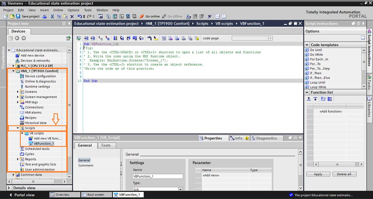Screen dimensions: 373x199
Task: Select Device configuration tree item
Action: [x=40, y=76]
